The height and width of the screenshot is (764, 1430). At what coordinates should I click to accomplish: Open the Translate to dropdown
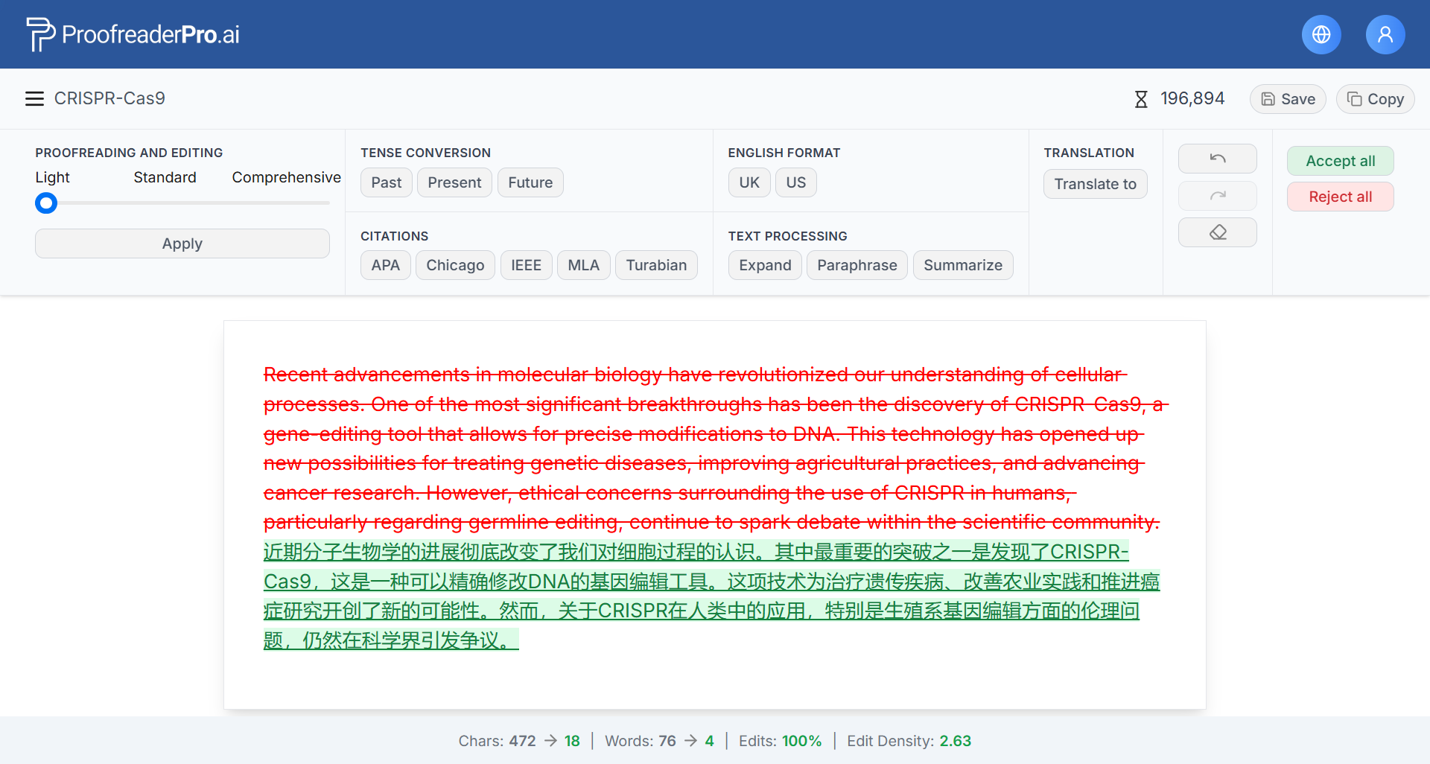pos(1095,184)
